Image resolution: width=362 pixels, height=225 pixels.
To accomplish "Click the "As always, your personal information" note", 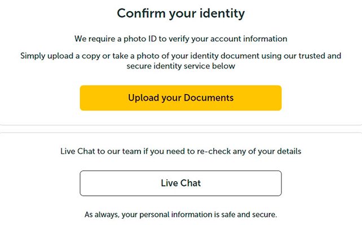I will [x=180, y=214].
